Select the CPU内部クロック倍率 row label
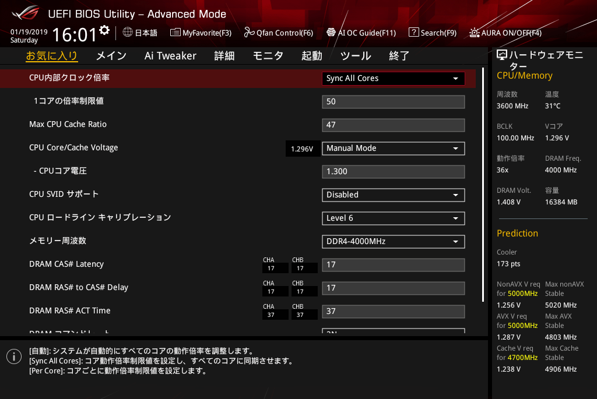This screenshot has width=597, height=399. tap(69, 77)
